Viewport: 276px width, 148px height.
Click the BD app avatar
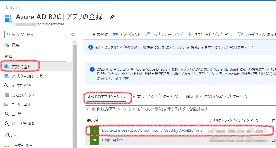point(95,131)
